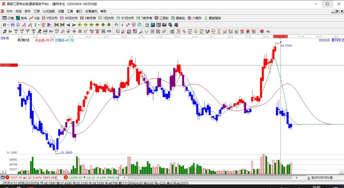Click the yellow diamond right-arrow icon
Viewport: 344px width, 188px height.
(x=86, y=25)
